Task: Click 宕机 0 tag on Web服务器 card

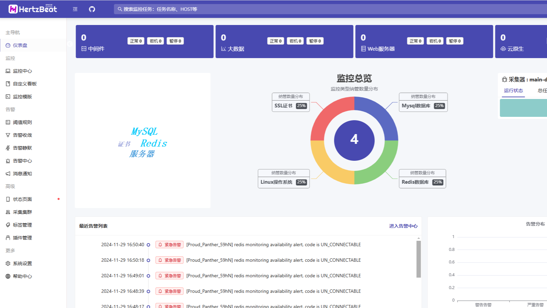Action: click(x=435, y=41)
